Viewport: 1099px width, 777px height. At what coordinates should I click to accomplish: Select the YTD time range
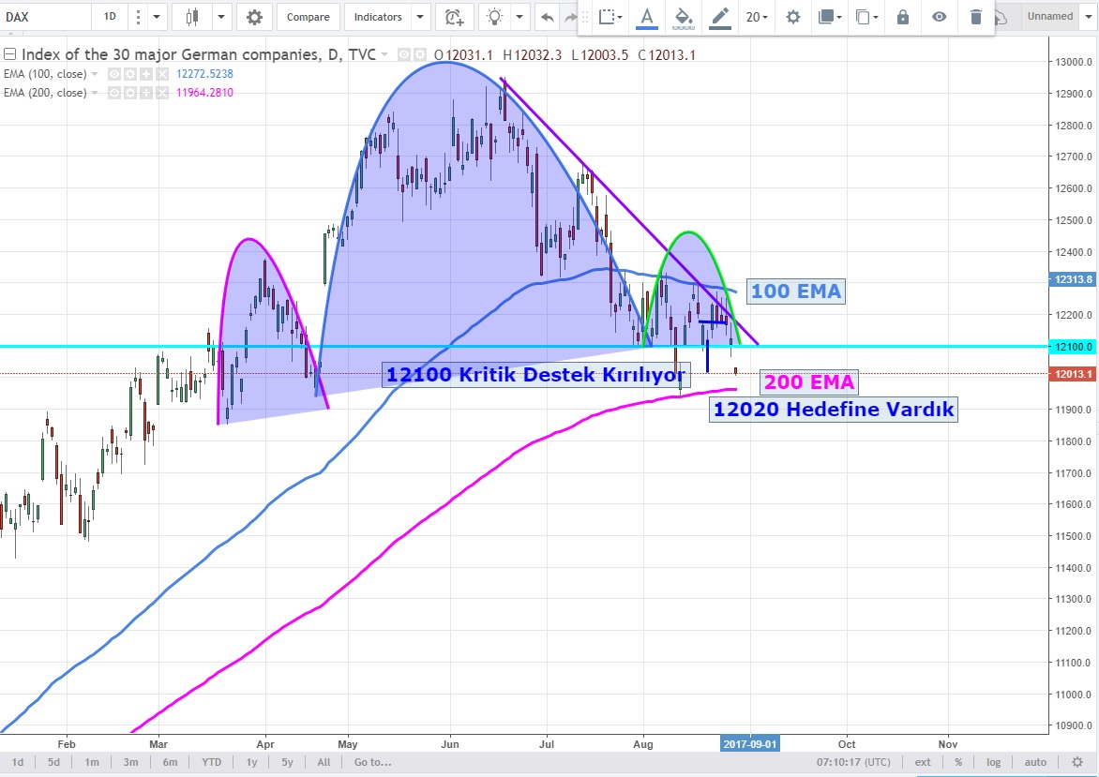(212, 762)
